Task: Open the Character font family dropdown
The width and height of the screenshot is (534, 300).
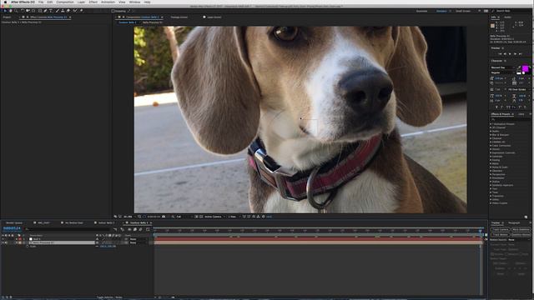Action: tap(503, 67)
